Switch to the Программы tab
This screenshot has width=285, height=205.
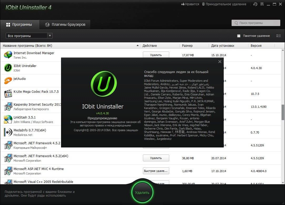click(x=20, y=24)
